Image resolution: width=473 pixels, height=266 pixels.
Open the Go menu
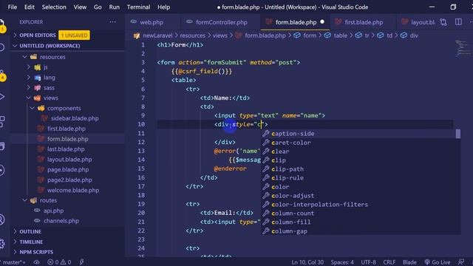pos(98,7)
